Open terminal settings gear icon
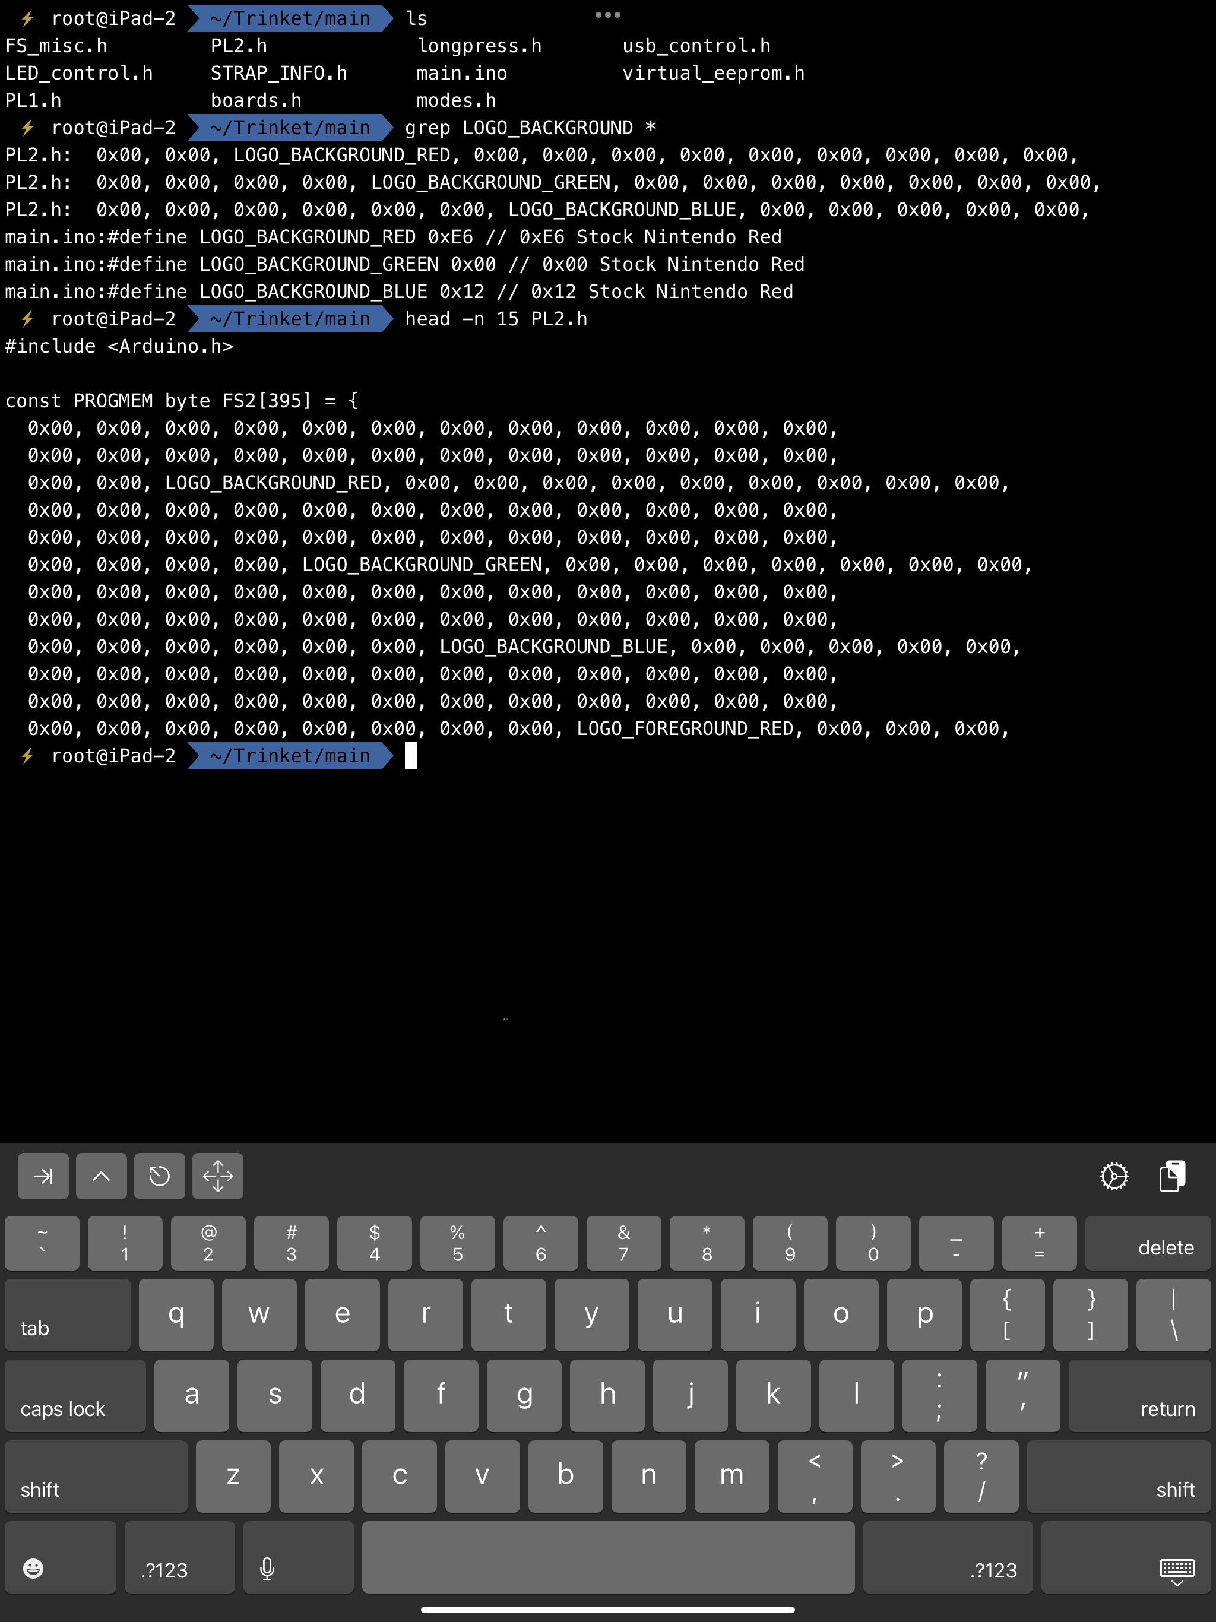The width and height of the screenshot is (1216, 1622). tap(1114, 1176)
